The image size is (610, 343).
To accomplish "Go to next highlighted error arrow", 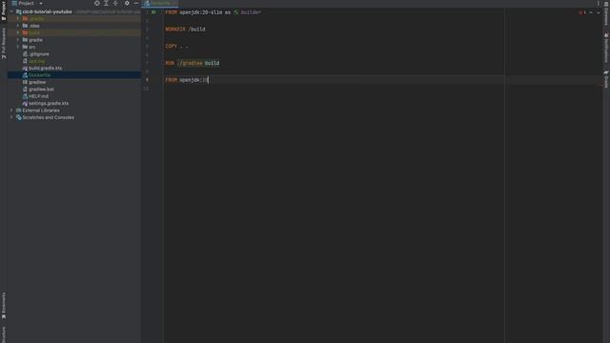I will click(x=599, y=12).
